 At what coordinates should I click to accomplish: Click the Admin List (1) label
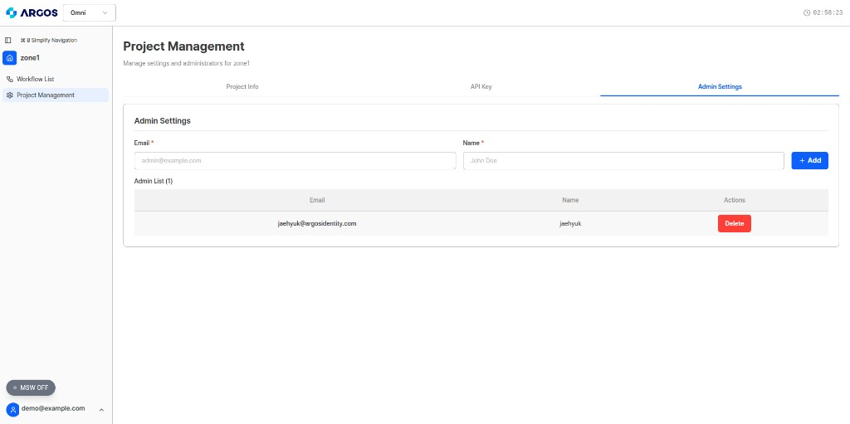pos(154,181)
